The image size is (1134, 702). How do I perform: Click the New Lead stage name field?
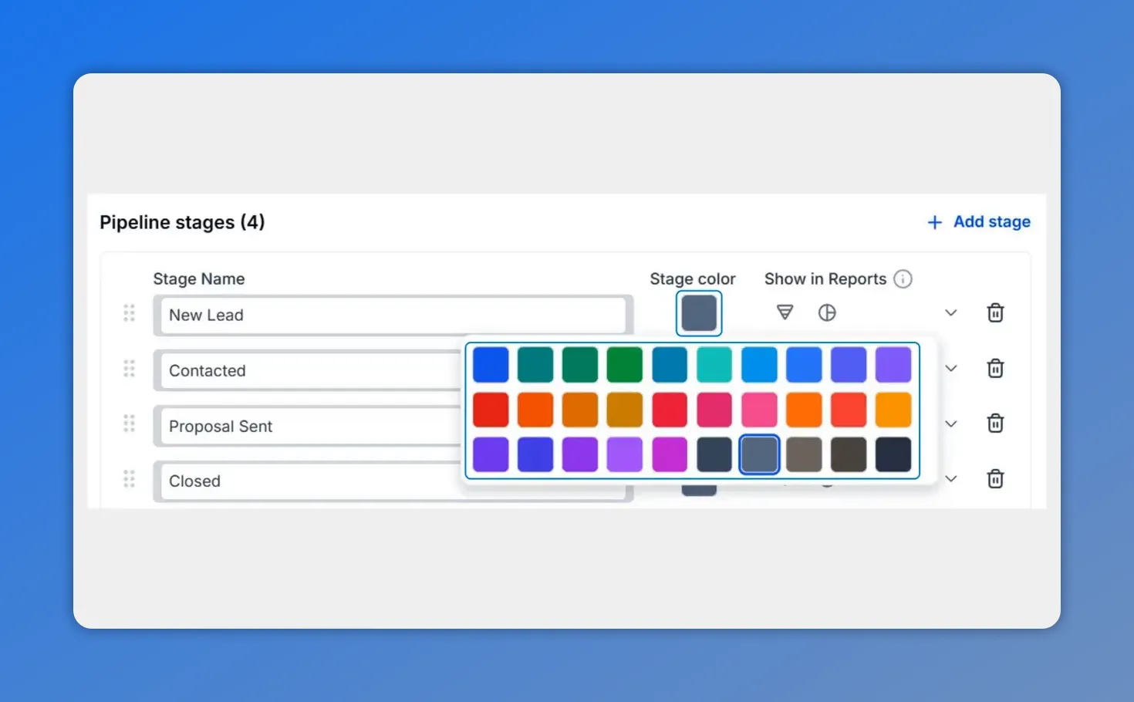pyautogui.click(x=347, y=315)
